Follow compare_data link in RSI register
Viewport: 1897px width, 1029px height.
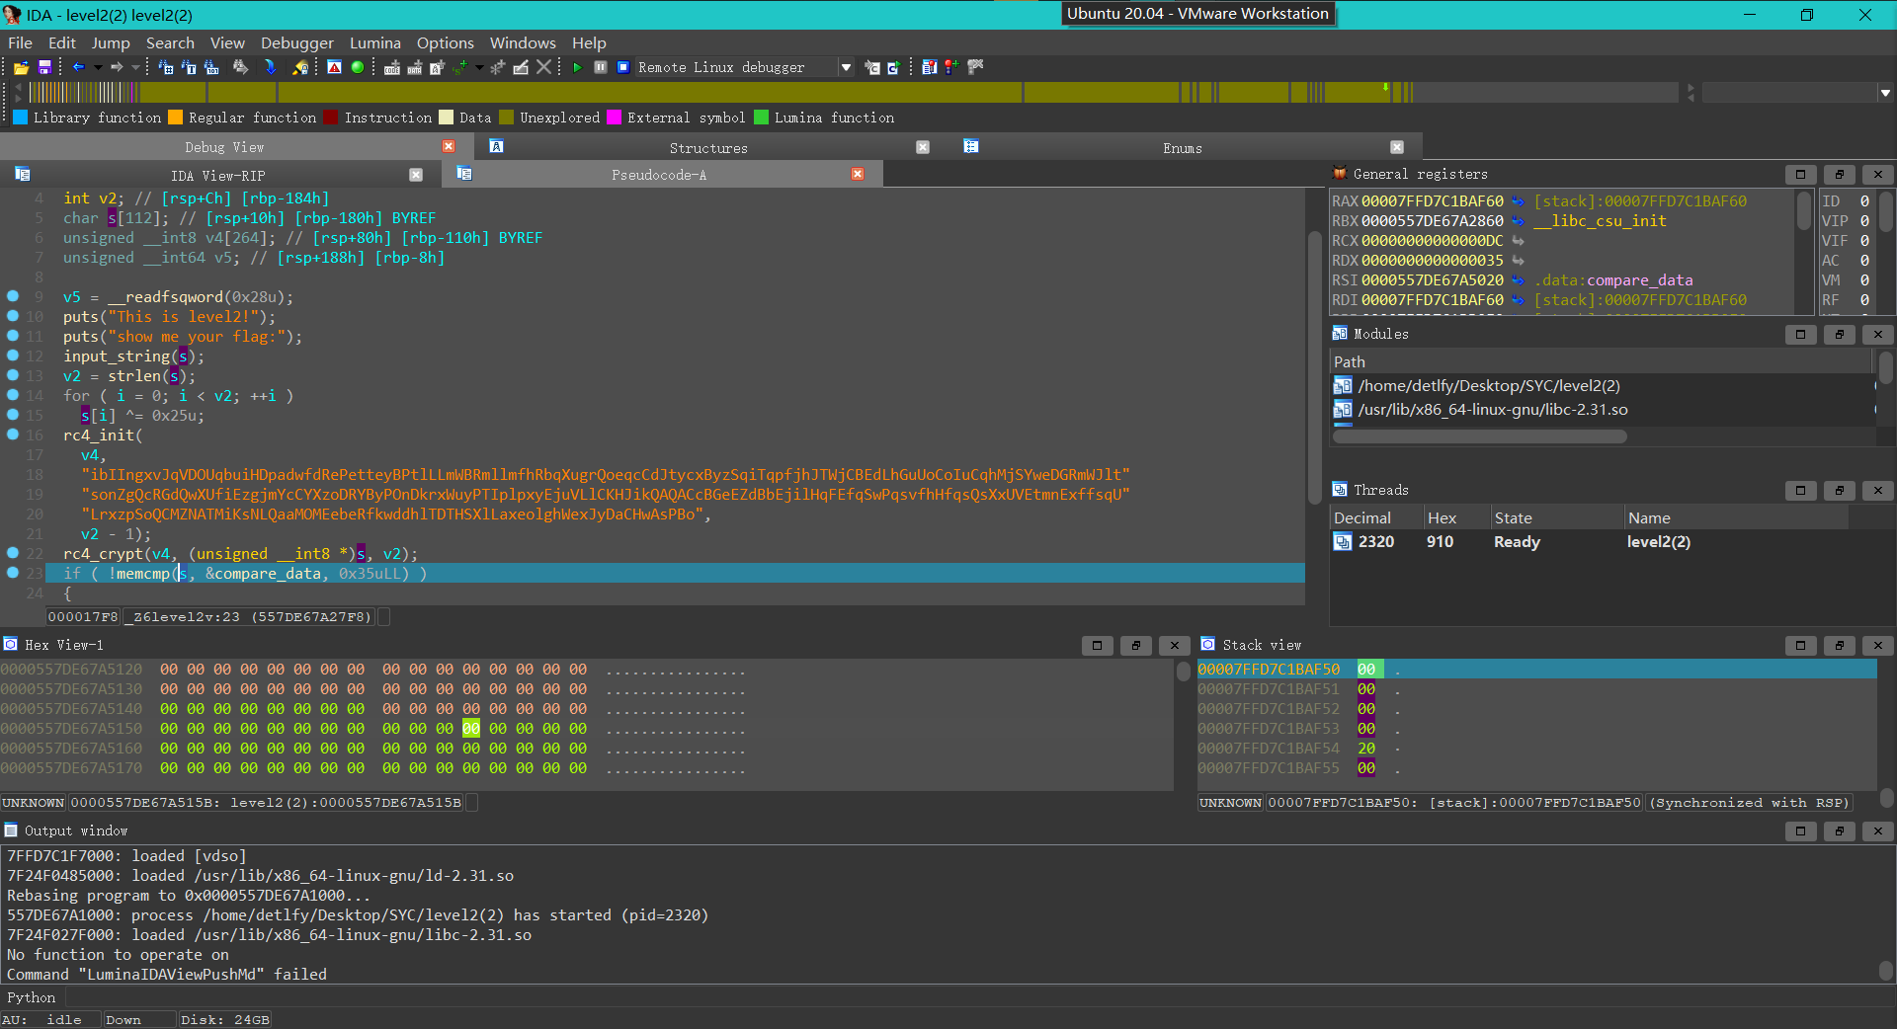pyautogui.click(x=1639, y=280)
